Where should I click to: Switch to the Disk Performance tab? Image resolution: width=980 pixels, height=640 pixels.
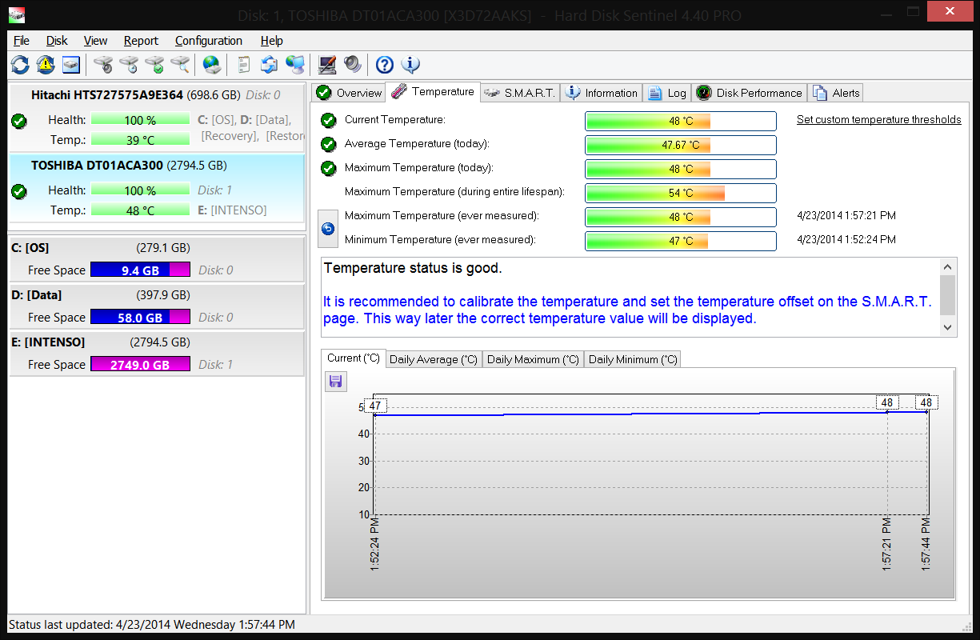[x=749, y=93]
